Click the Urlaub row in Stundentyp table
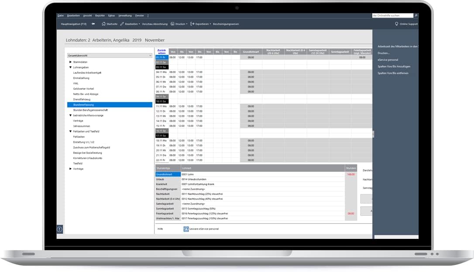Image resolution: width=474 pixels, height=272 pixels. coord(168,179)
